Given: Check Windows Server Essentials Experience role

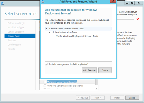Looking at the screenshot, I should pos(45,86).
